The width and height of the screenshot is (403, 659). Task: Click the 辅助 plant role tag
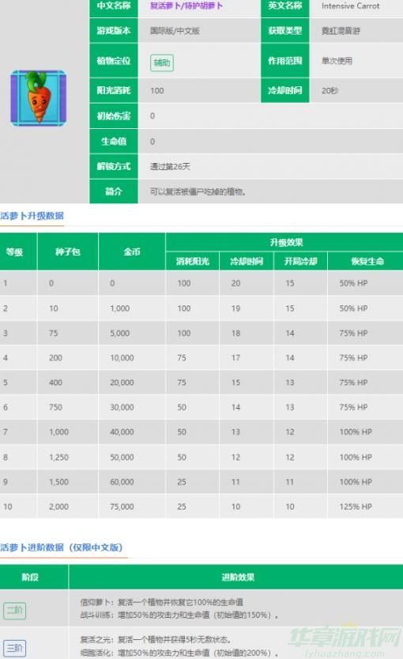[162, 62]
